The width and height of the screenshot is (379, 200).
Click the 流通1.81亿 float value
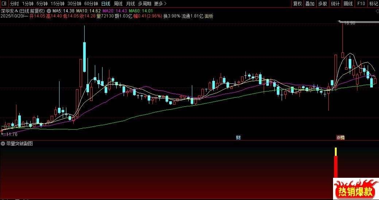[192, 16]
